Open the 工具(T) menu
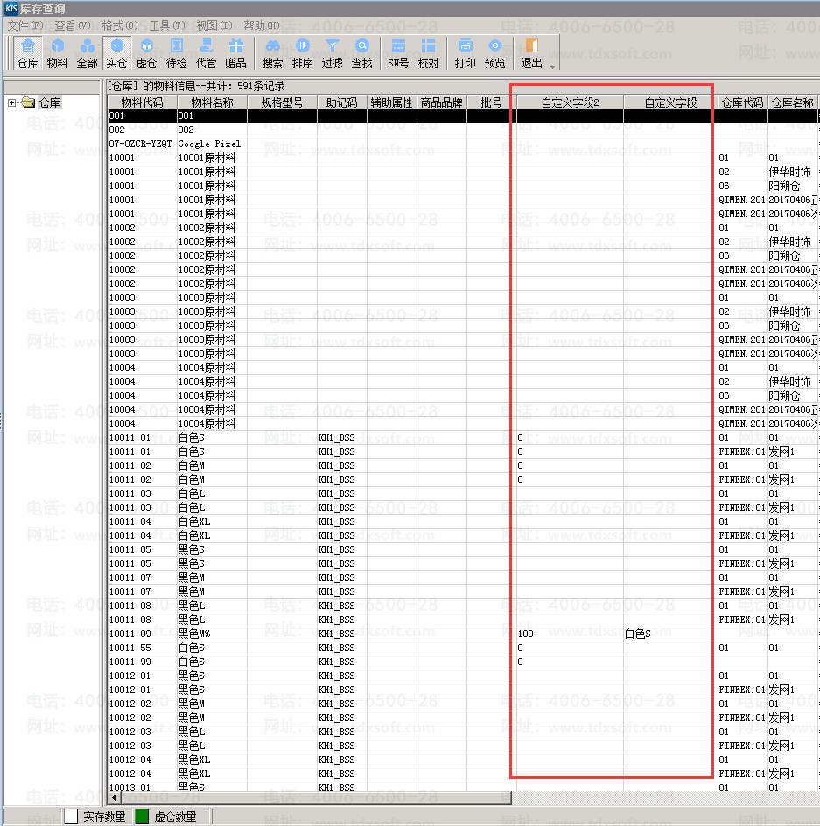This screenshot has height=826, width=820. pos(166,25)
